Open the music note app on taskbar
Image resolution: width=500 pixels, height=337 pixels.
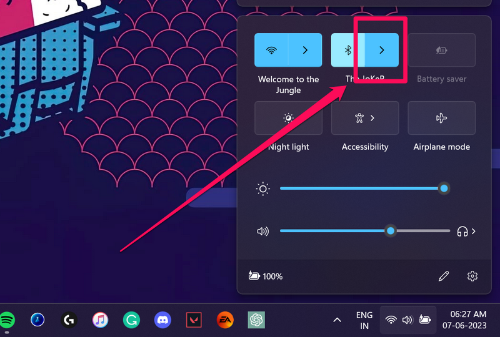(x=100, y=320)
